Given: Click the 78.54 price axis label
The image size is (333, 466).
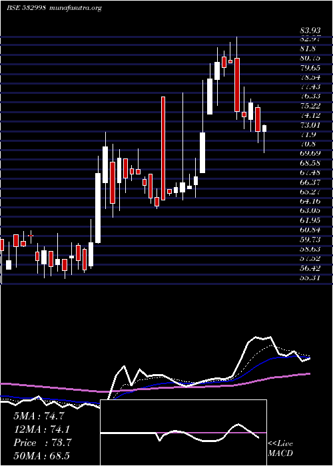Looking at the screenshot, I should [310, 77].
